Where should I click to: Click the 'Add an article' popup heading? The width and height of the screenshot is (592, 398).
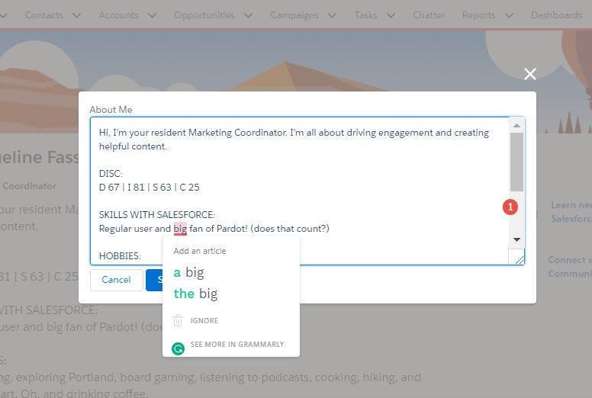click(200, 251)
